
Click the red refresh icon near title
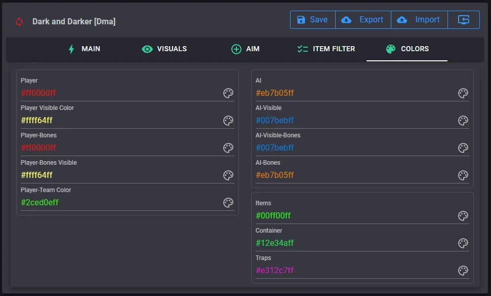coord(19,22)
